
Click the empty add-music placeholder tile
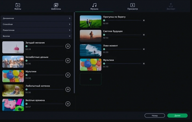click(x=91, y=79)
